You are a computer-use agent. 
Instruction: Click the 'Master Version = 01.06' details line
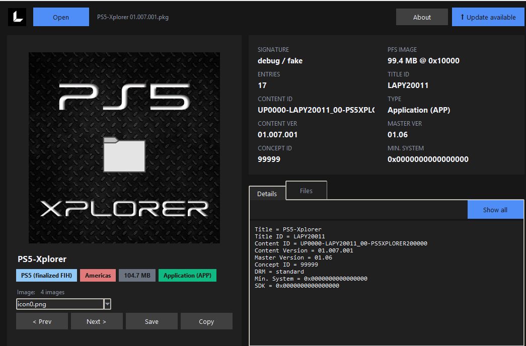(293, 257)
